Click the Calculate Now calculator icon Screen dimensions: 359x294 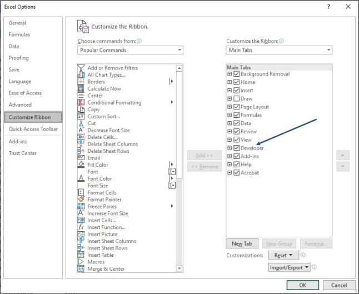click(x=81, y=88)
